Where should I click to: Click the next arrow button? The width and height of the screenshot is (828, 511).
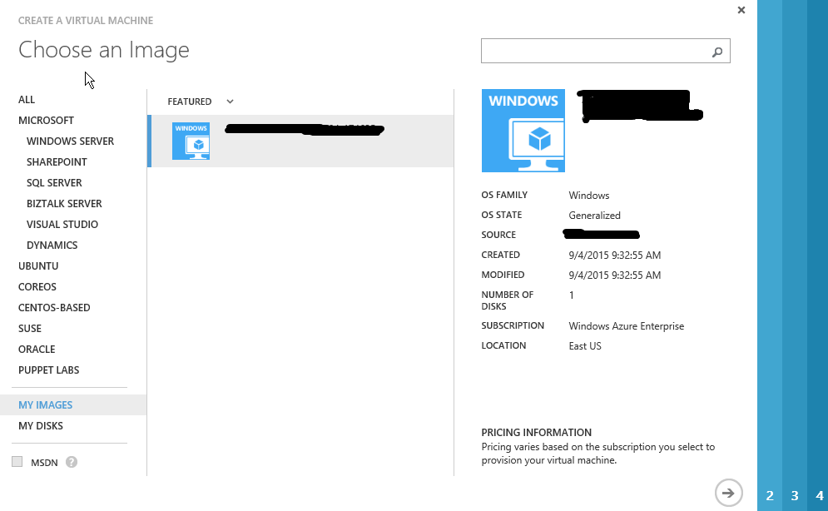pos(728,493)
